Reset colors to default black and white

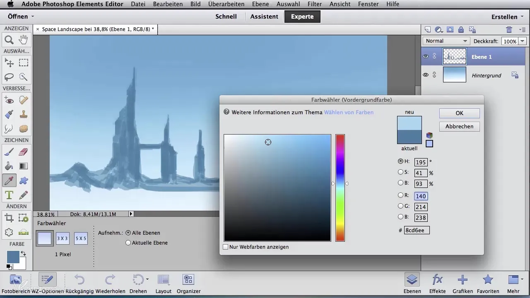click(9, 267)
